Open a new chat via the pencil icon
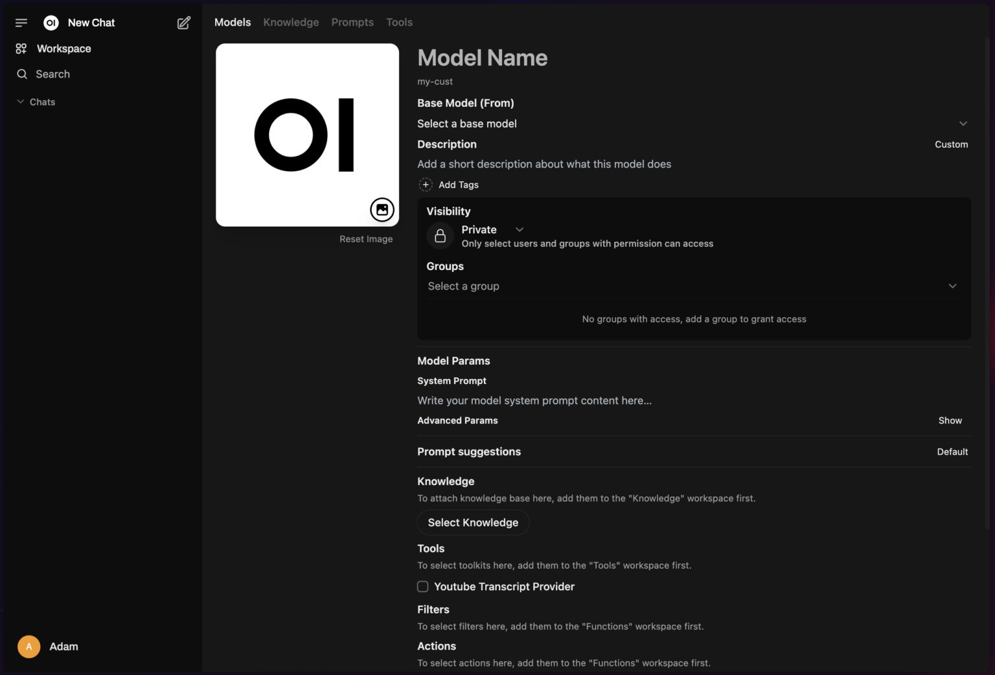The width and height of the screenshot is (995, 675). 183,22
